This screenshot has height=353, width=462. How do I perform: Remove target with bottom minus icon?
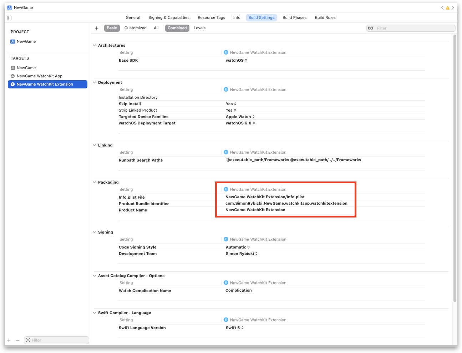[17, 340]
